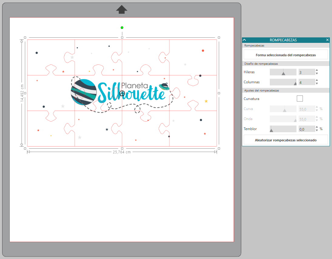Click the mat feed direction arrow icon
This screenshot has width=332, height=259.
tap(122, 9)
